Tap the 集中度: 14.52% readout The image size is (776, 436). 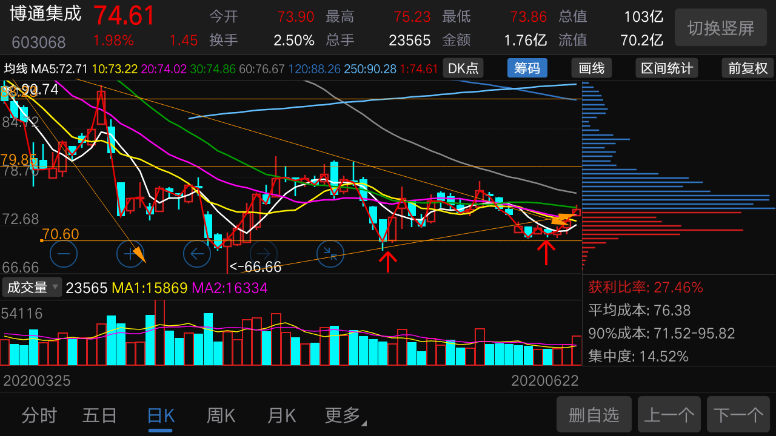638,356
